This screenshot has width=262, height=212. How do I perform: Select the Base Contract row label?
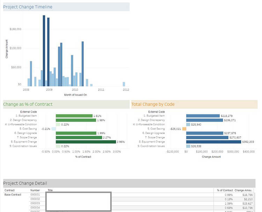click(13, 195)
